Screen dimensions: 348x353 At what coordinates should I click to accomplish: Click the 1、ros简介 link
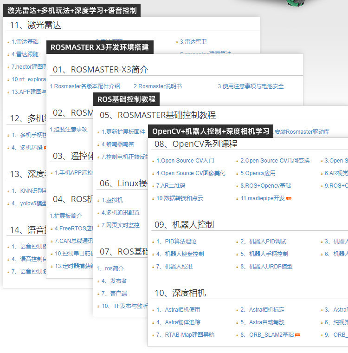tap(110, 268)
